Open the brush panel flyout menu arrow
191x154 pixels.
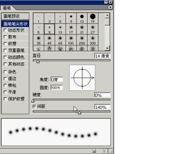(x=110, y=7)
